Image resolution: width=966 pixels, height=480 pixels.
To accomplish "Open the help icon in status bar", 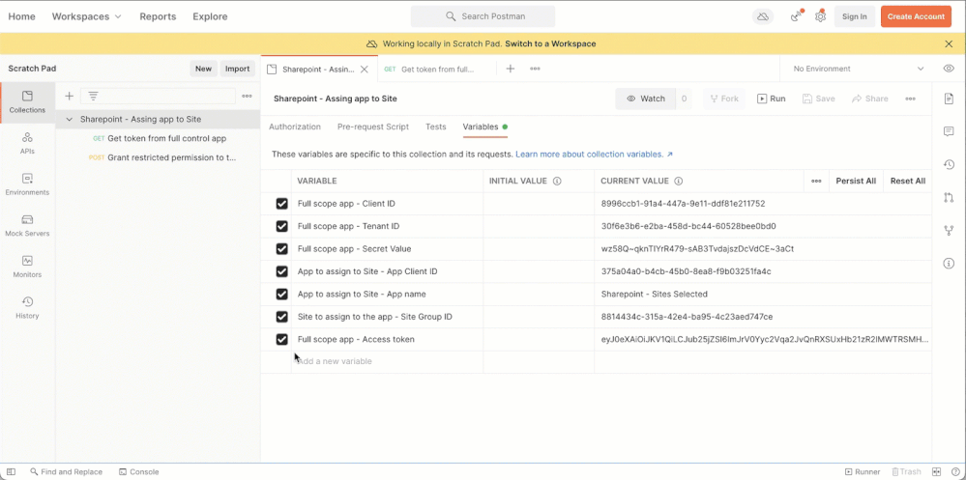I will (x=955, y=472).
